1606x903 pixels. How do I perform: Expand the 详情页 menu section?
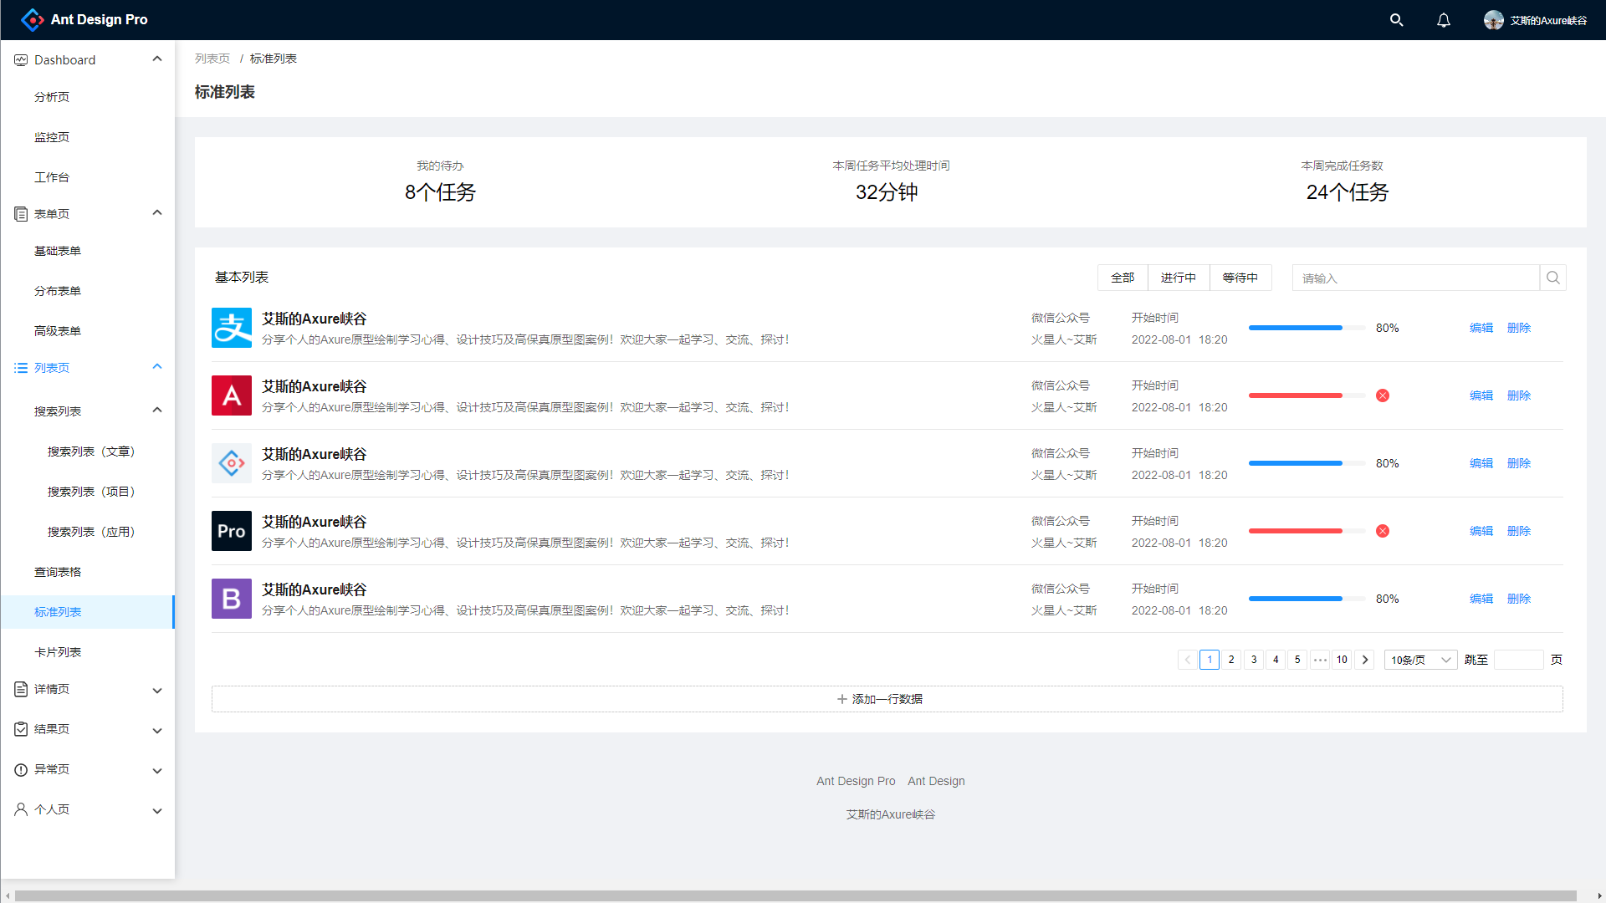coord(157,691)
